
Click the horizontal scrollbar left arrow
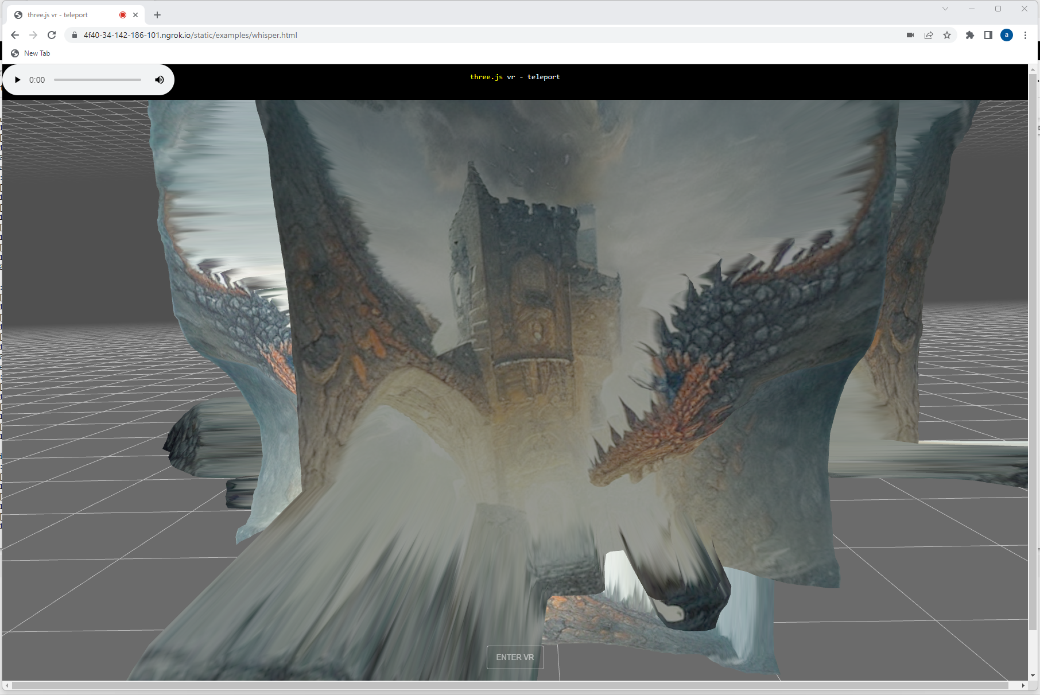[7, 686]
